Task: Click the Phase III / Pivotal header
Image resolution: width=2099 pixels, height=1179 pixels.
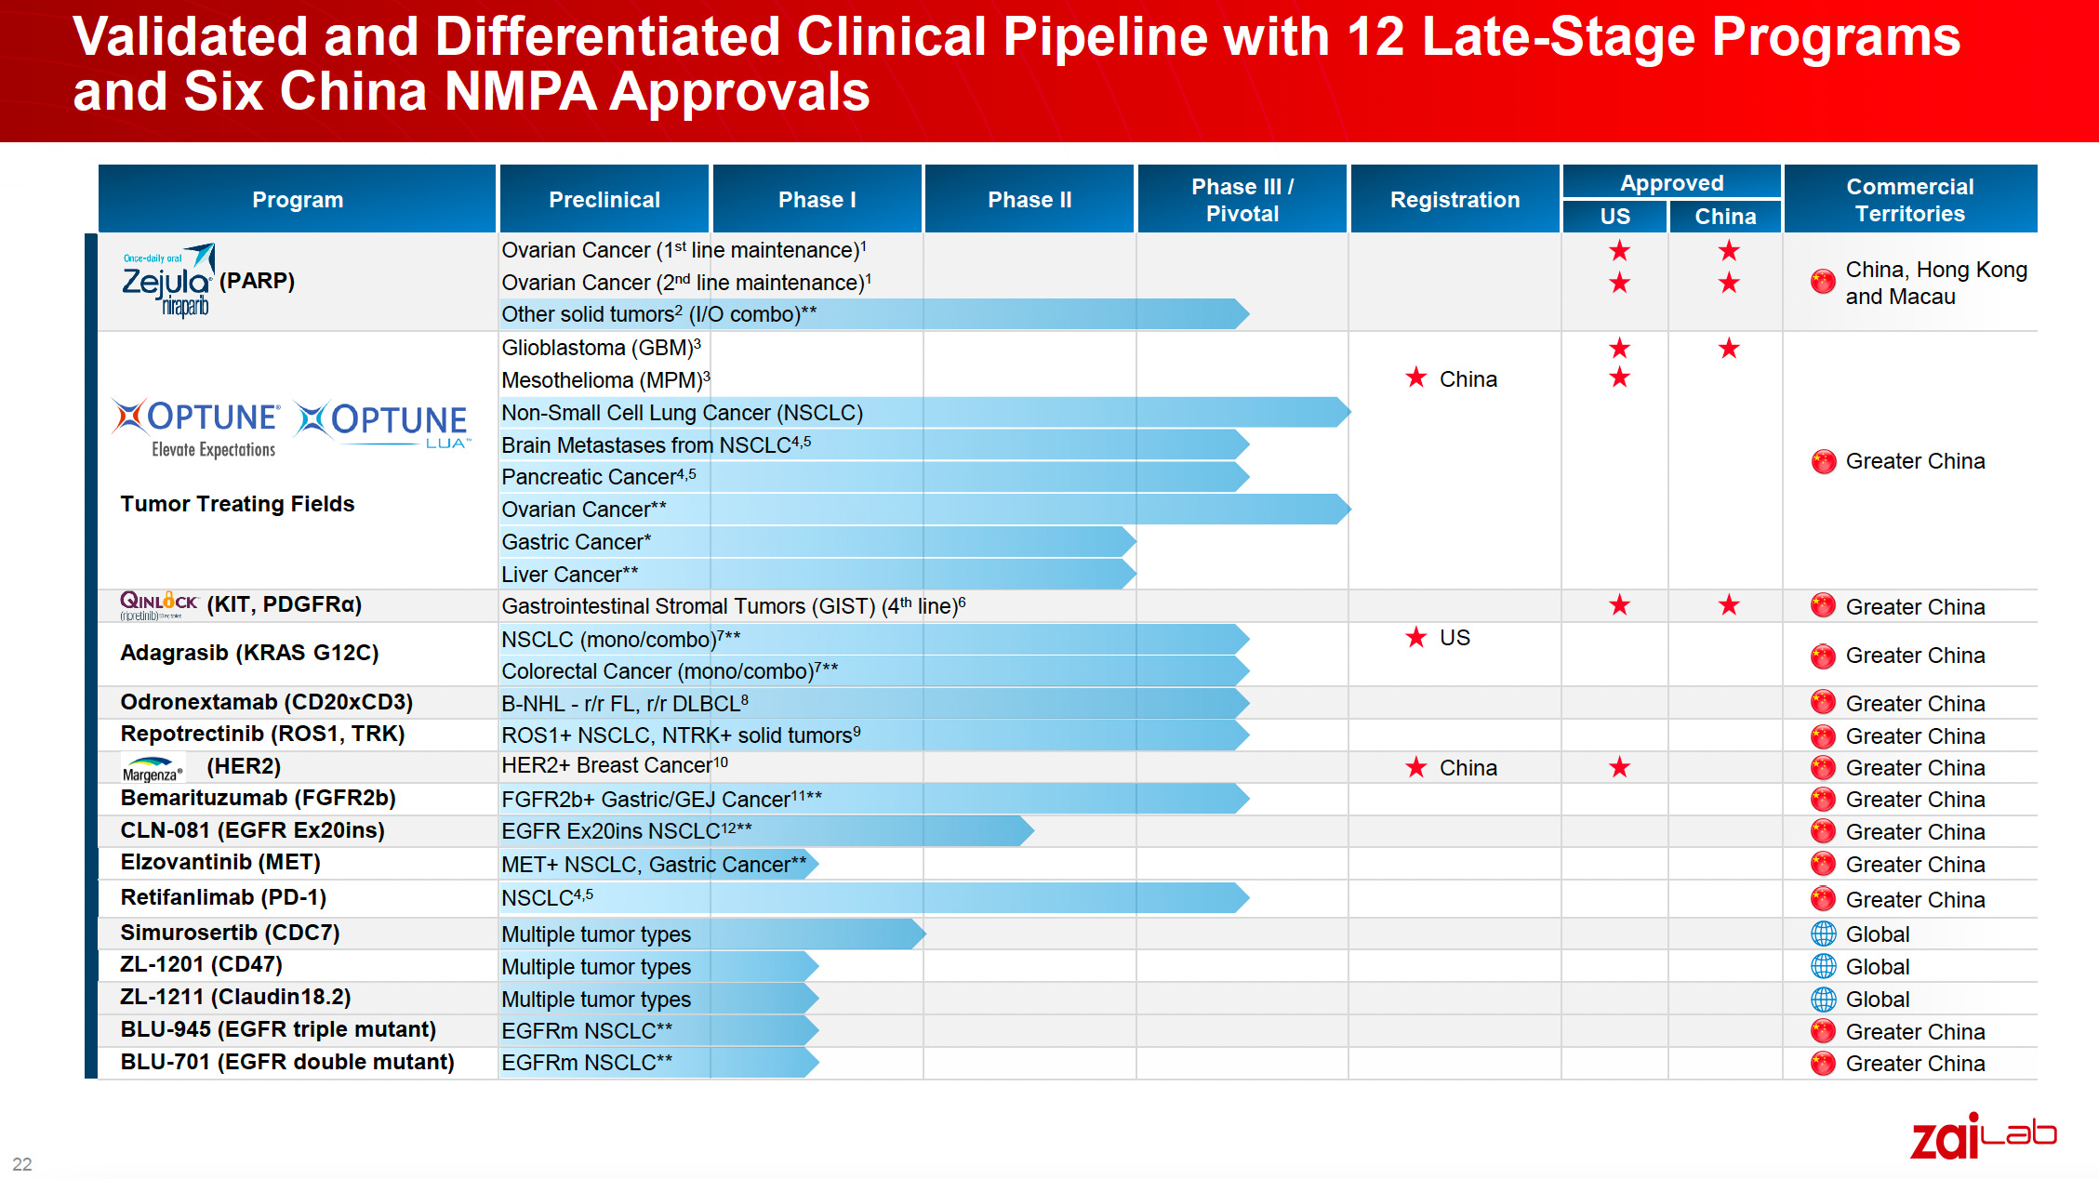Action: (x=1242, y=200)
